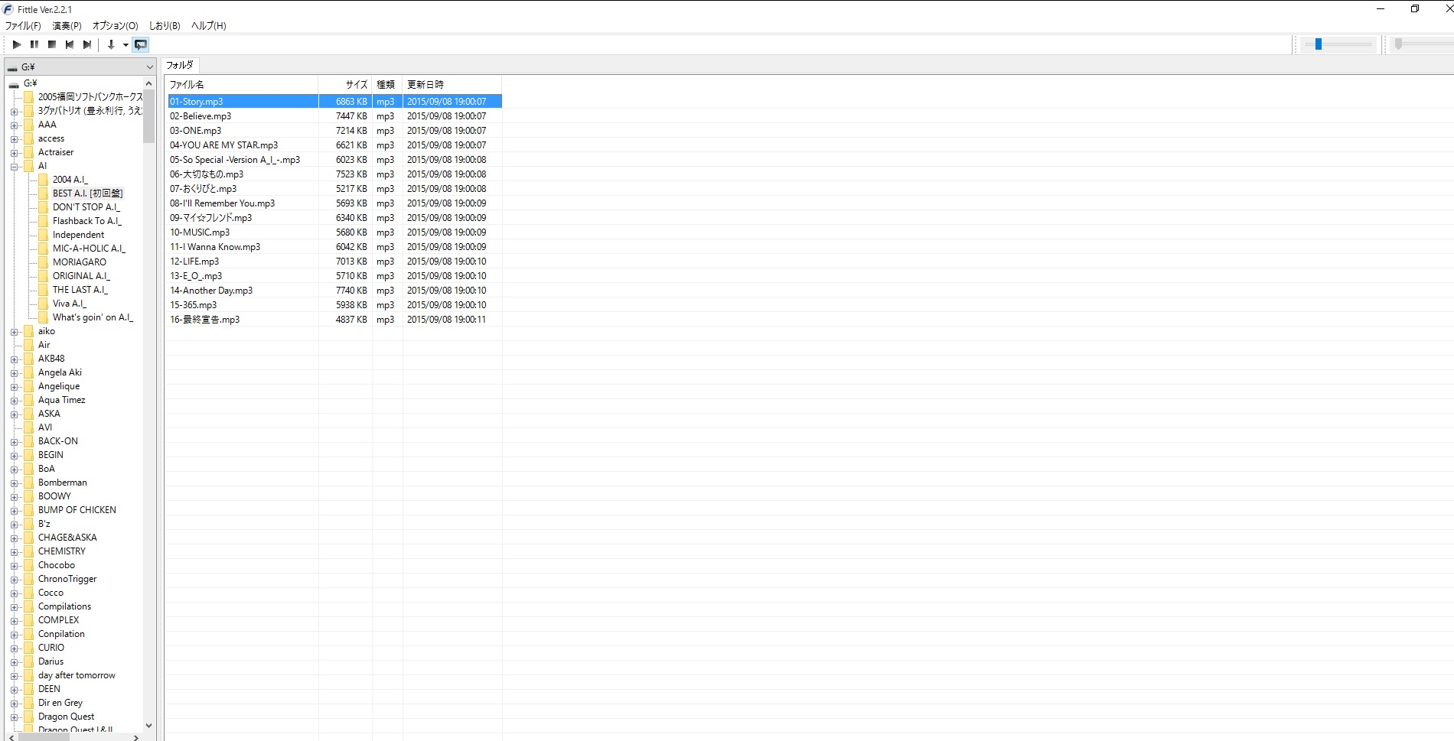Open the ファイル(F) menu
The image size is (1454, 741).
(x=23, y=25)
